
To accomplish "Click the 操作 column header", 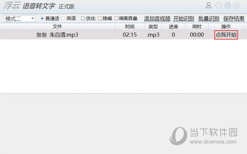I will (226, 26).
